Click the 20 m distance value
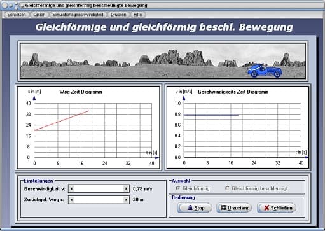This screenshot has height=231, width=325. coord(138,200)
